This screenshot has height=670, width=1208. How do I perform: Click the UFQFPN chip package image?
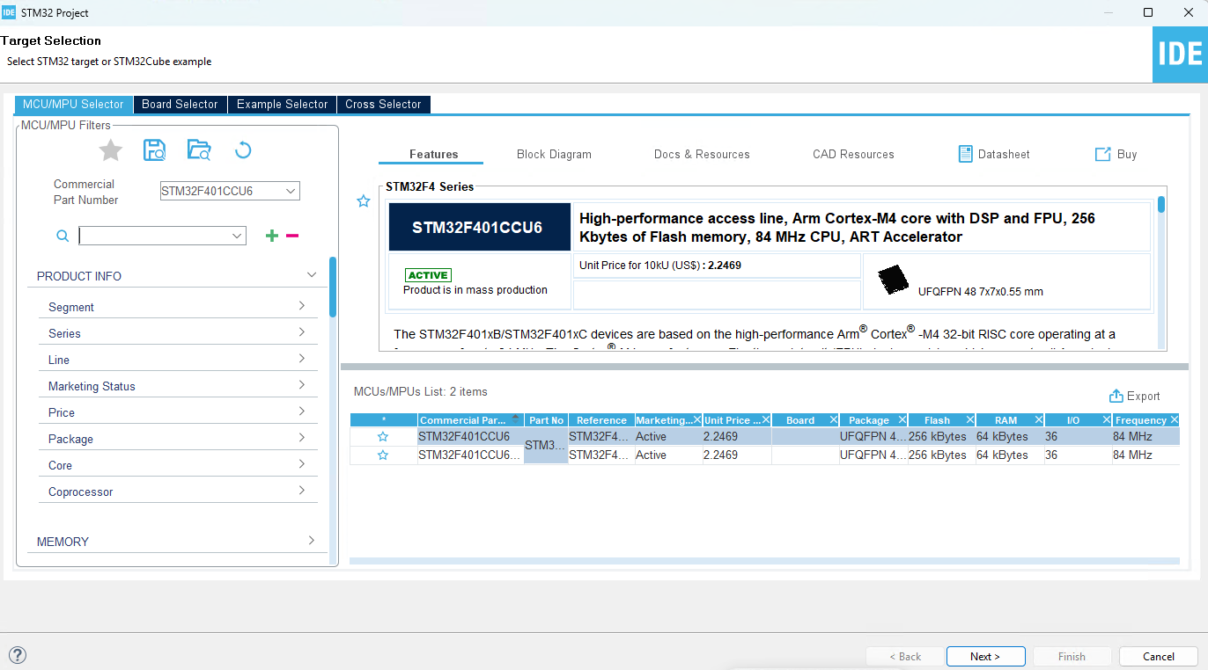tap(894, 280)
